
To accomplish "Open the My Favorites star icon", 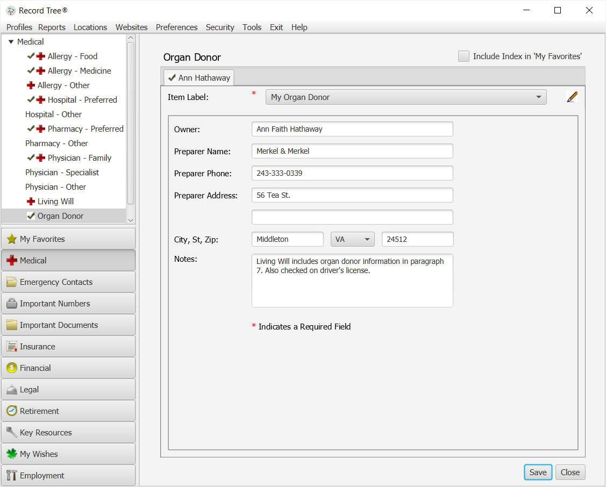I will (11, 238).
